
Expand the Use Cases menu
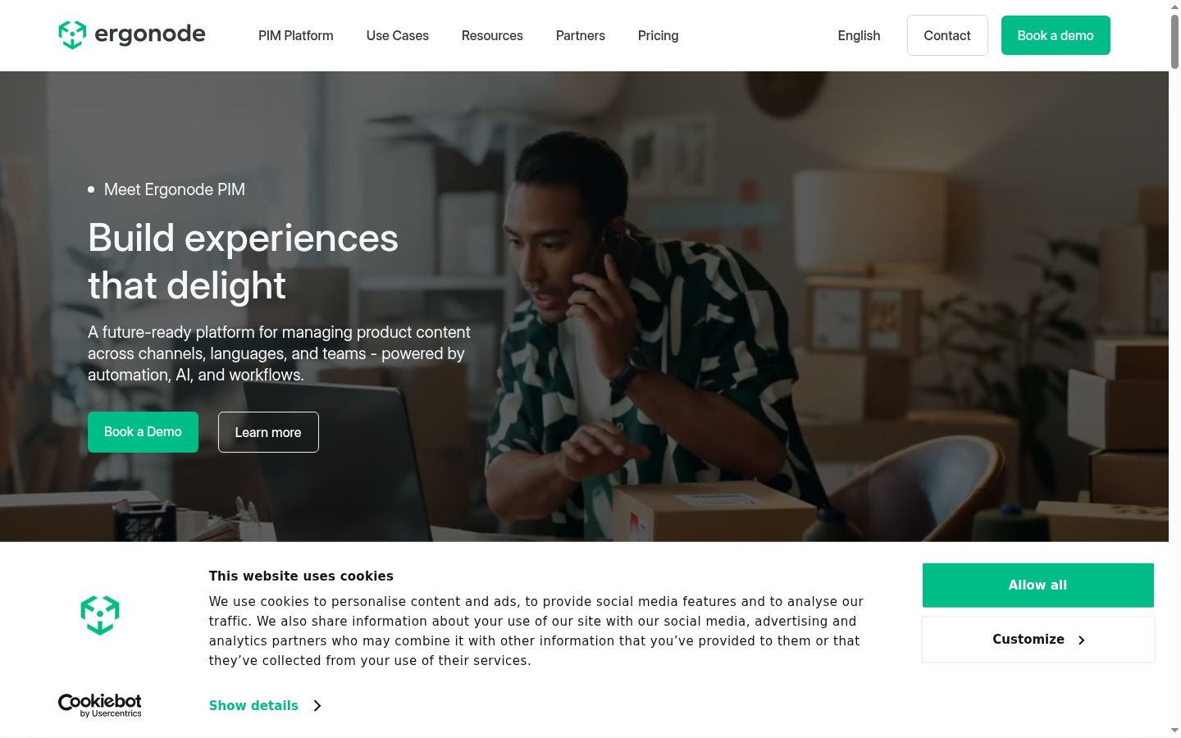(x=398, y=35)
